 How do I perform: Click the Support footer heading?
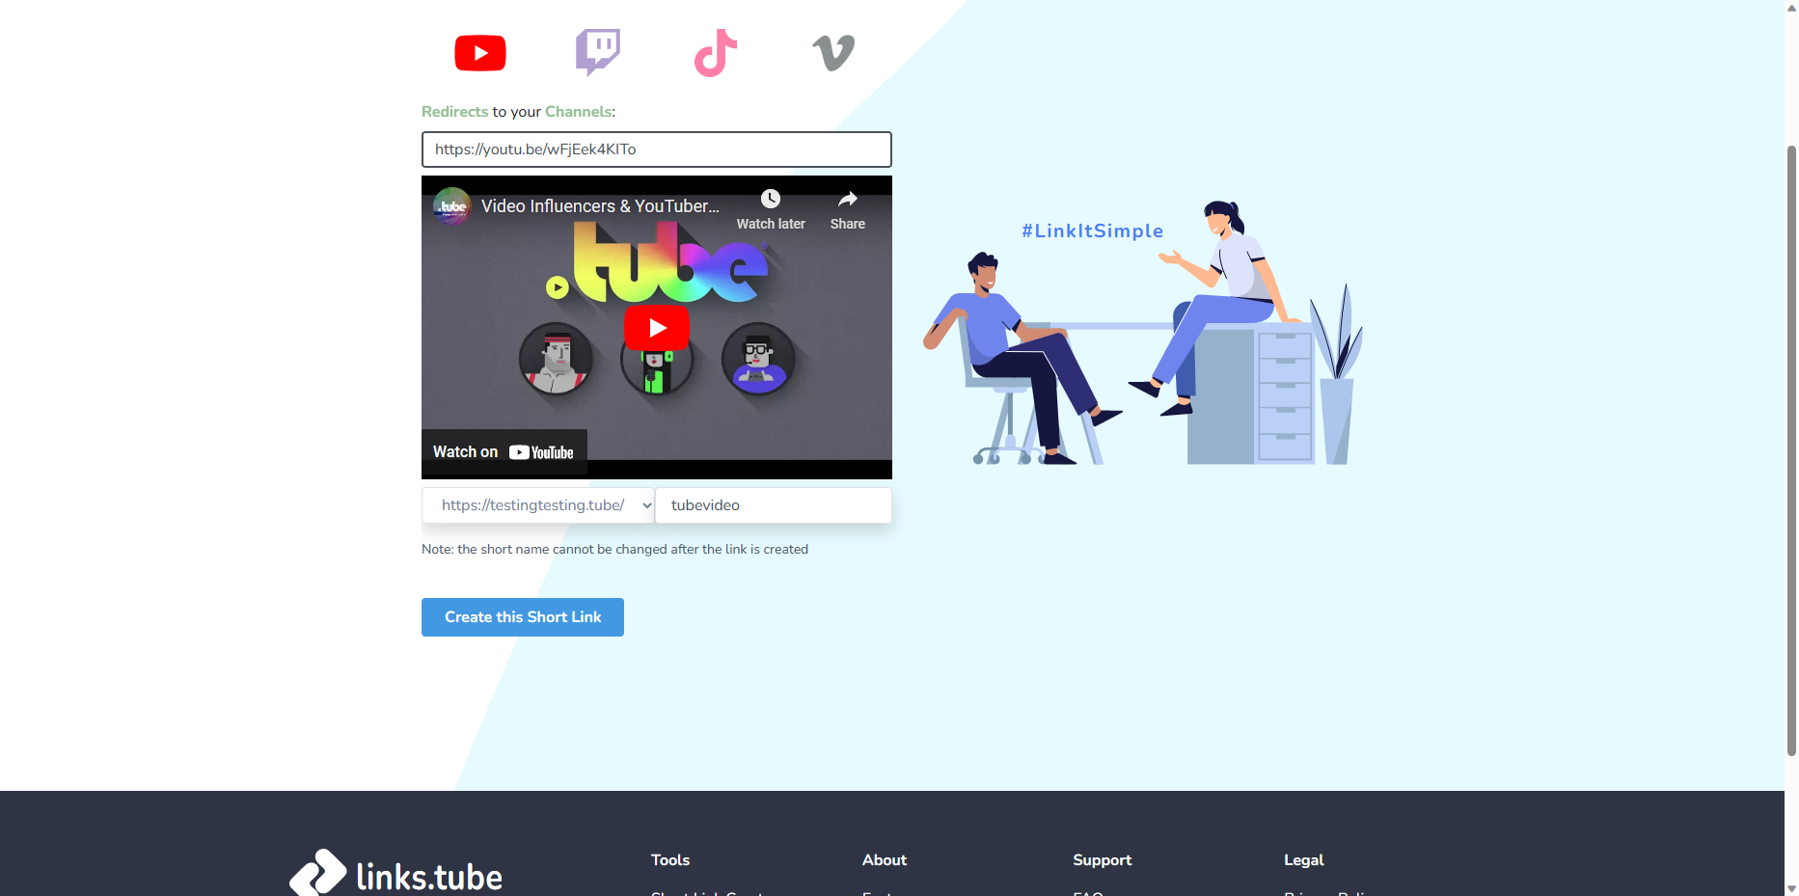(1103, 860)
